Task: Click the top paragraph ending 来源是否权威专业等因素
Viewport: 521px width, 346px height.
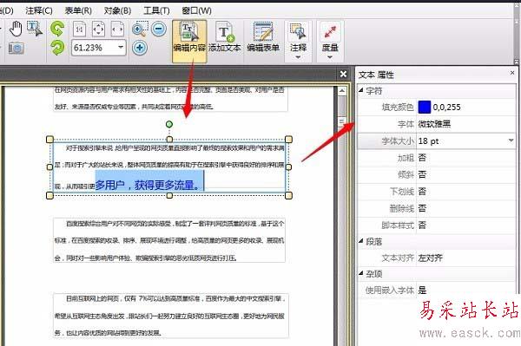Action: coord(170,99)
